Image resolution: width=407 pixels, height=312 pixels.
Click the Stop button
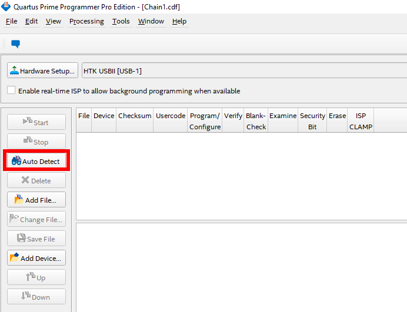[36, 142]
